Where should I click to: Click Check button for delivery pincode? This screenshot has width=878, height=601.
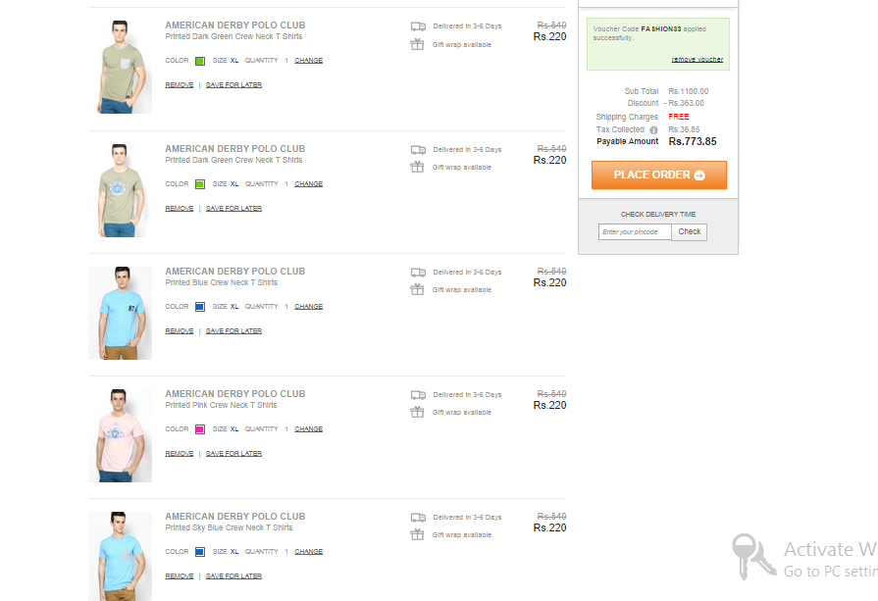690,231
